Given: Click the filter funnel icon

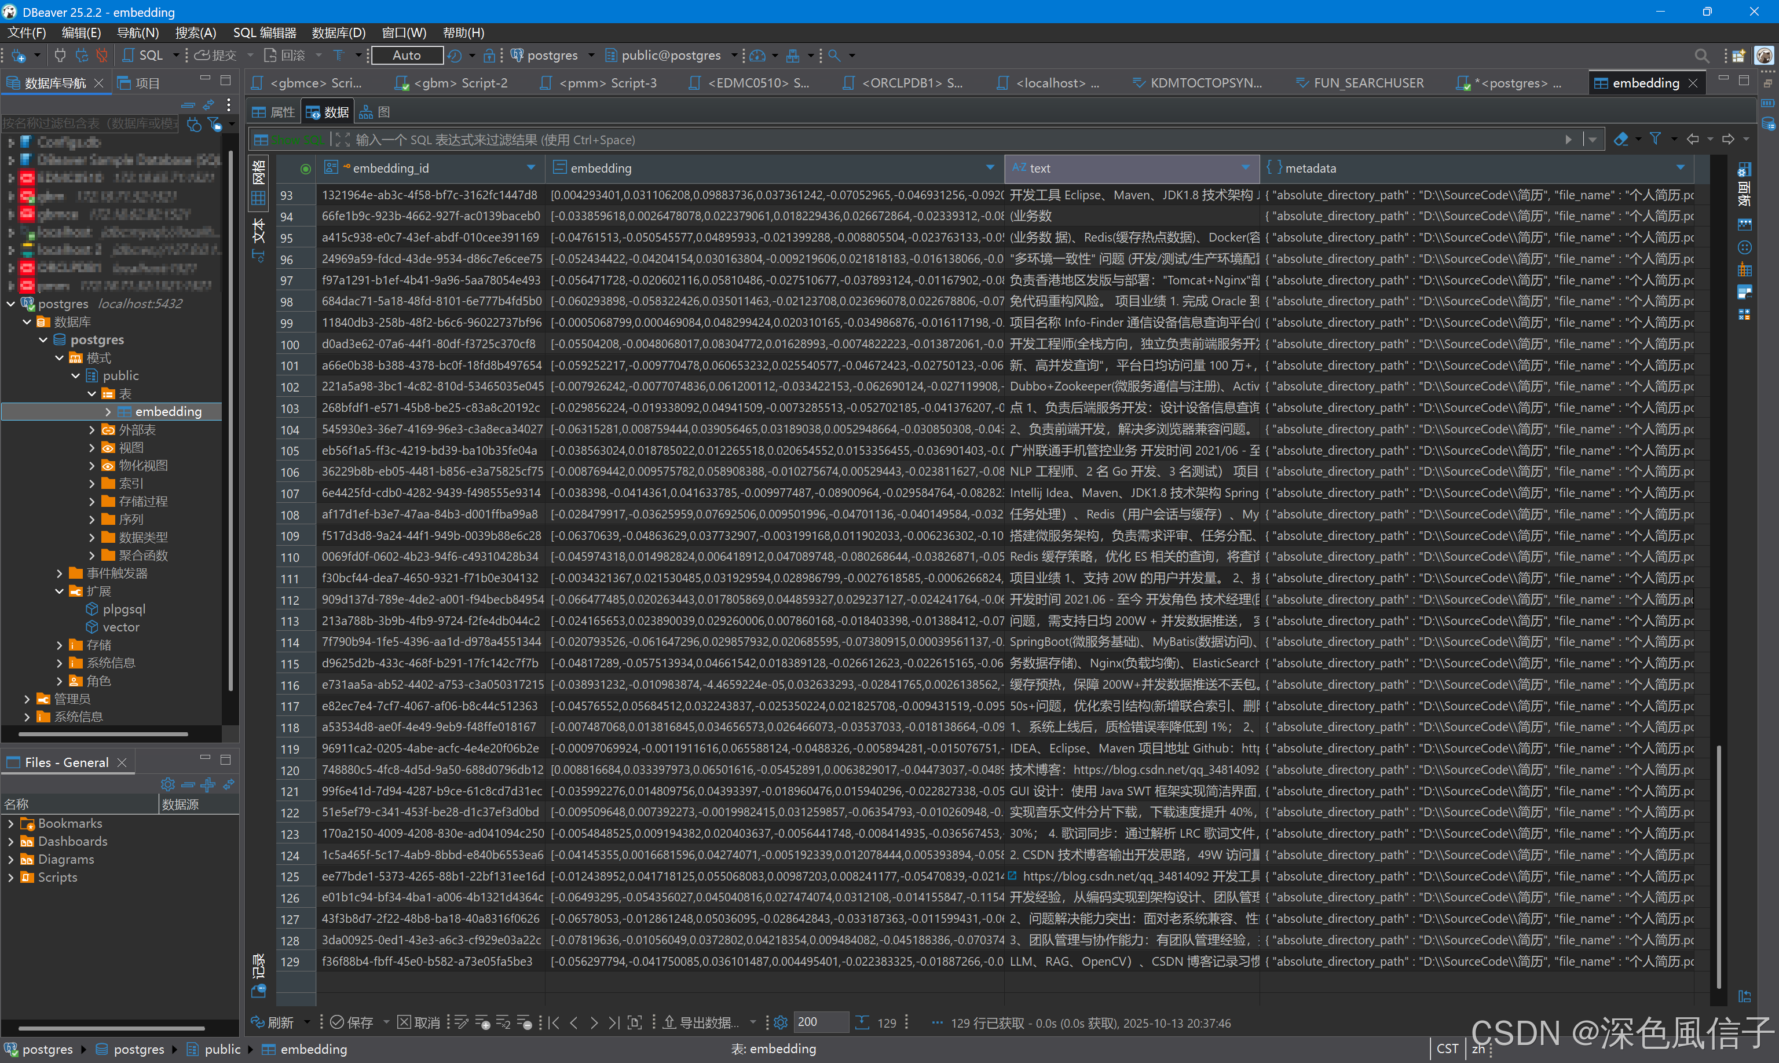Looking at the screenshot, I should click(x=1656, y=139).
